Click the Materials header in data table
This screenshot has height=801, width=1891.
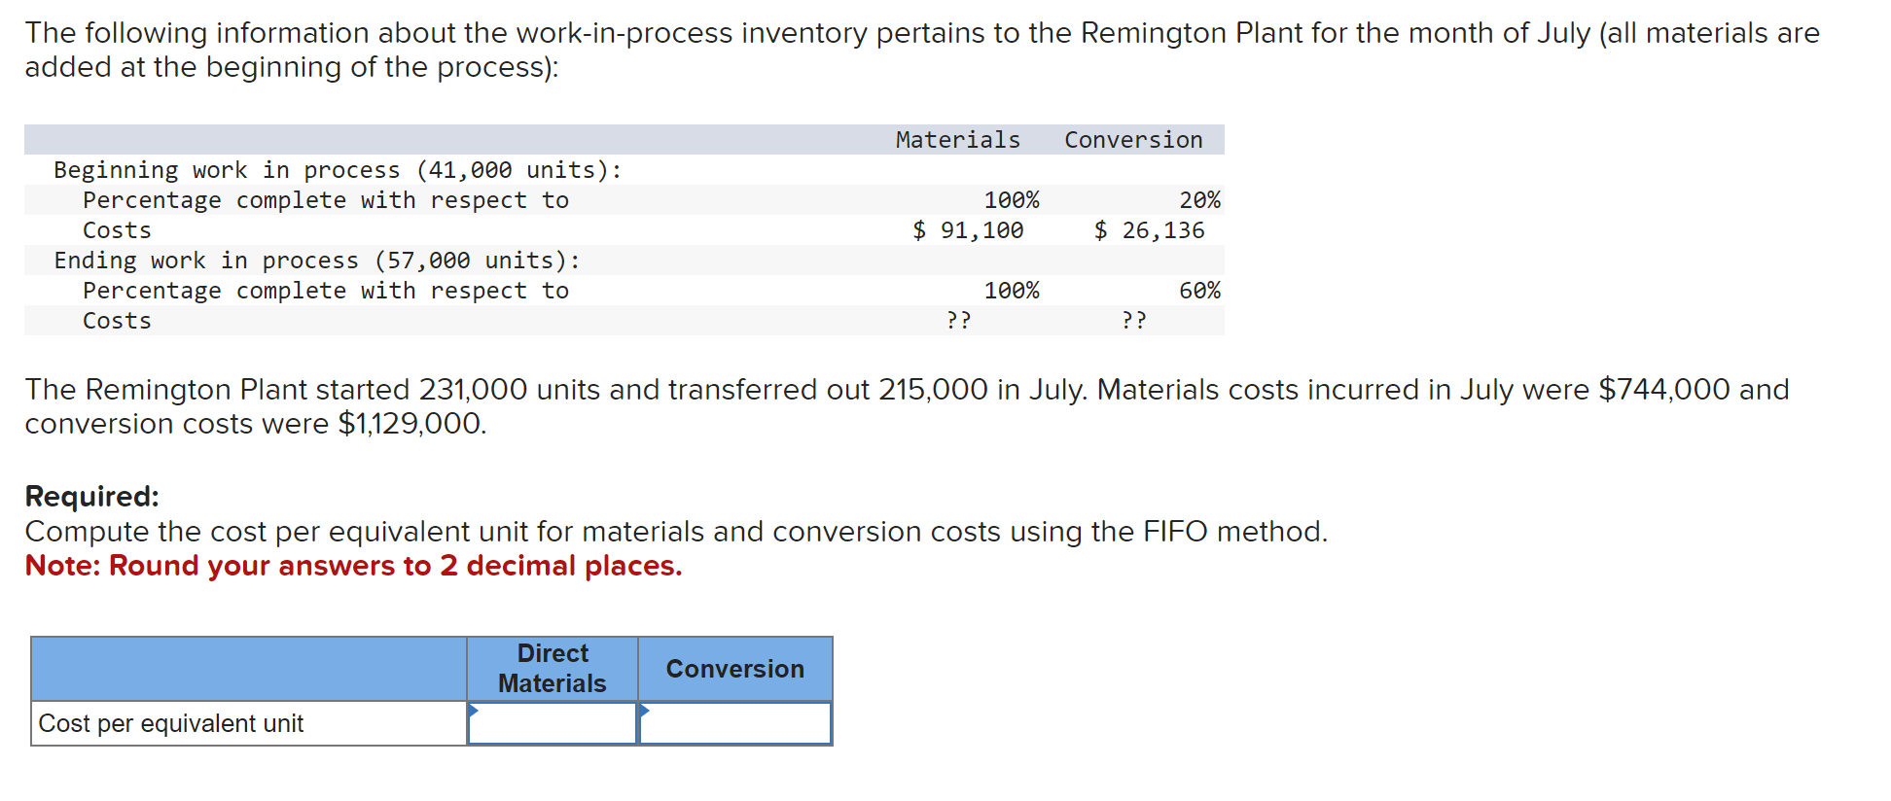point(957,139)
